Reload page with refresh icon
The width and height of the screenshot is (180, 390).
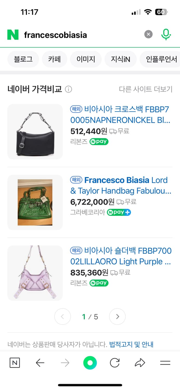[x=115, y=363]
